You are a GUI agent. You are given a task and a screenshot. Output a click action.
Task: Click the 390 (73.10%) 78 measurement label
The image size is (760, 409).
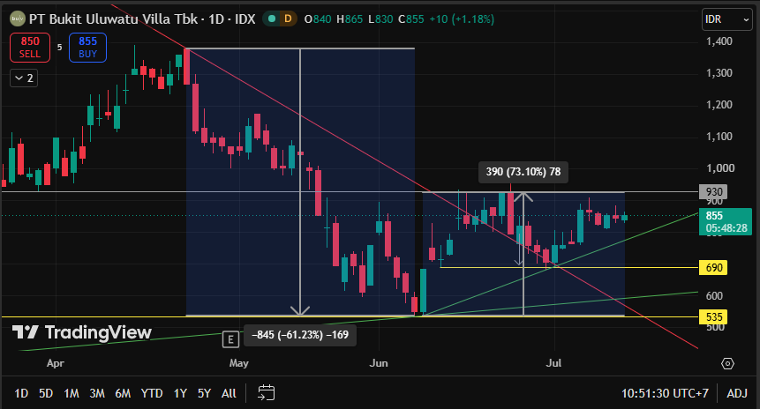[523, 172]
